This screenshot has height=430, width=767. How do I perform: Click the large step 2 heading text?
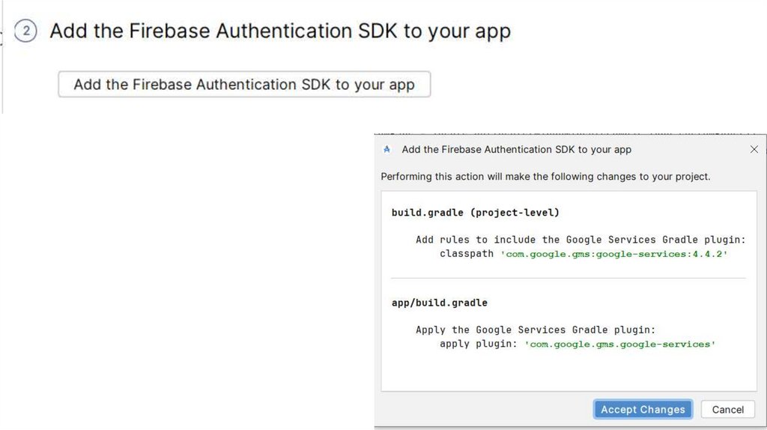(x=280, y=31)
